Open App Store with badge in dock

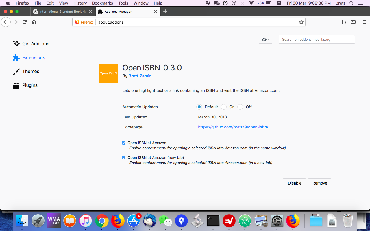pyautogui.click(x=134, y=221)
